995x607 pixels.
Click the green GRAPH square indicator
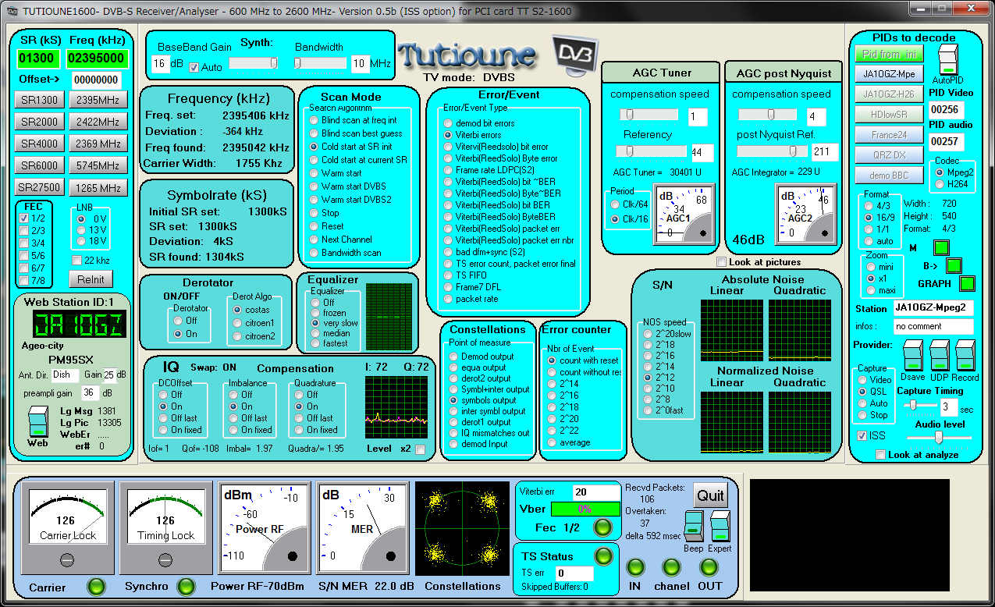[x=968, y=283]
